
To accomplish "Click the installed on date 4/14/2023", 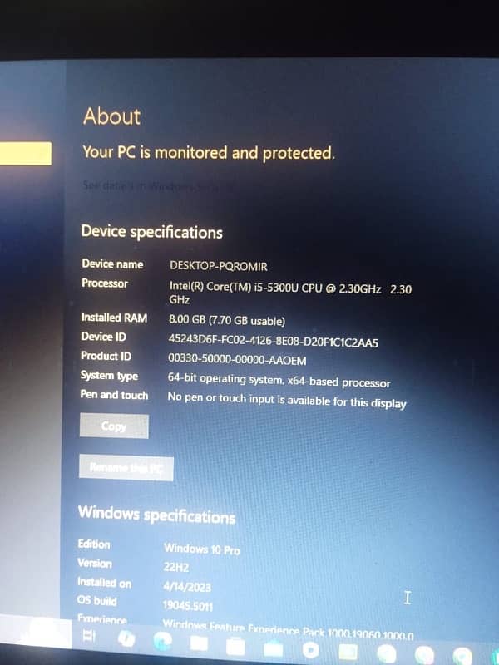I will pyautogui.click(x=187, y=587).
